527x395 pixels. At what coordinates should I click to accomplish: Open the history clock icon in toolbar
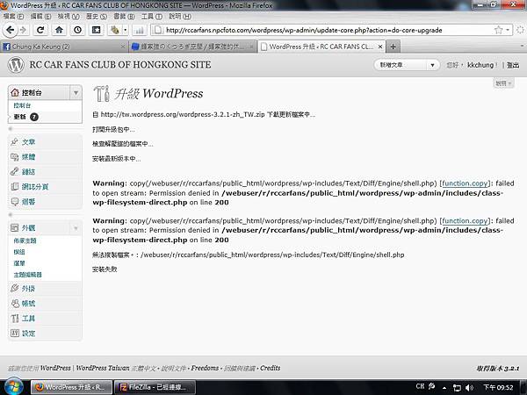tap(77, 30)
